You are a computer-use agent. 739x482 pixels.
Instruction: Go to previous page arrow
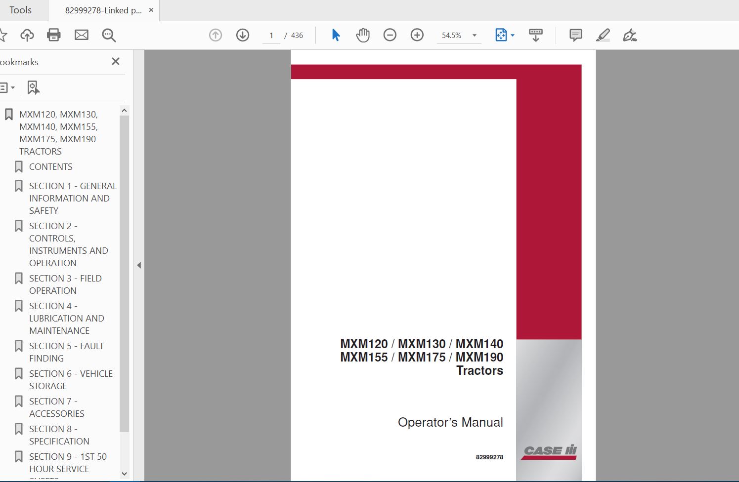tap(216, 35)
